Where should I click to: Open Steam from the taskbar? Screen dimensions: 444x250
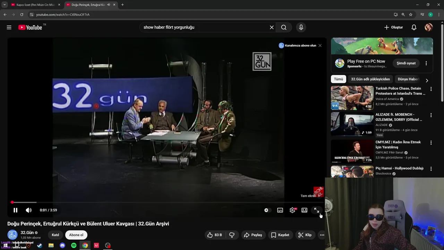[x=40, y=245]
